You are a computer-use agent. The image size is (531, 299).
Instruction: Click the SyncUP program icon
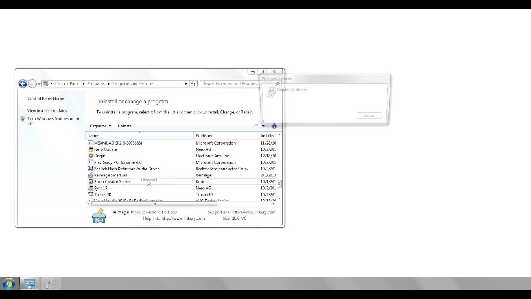click(90, 188)
